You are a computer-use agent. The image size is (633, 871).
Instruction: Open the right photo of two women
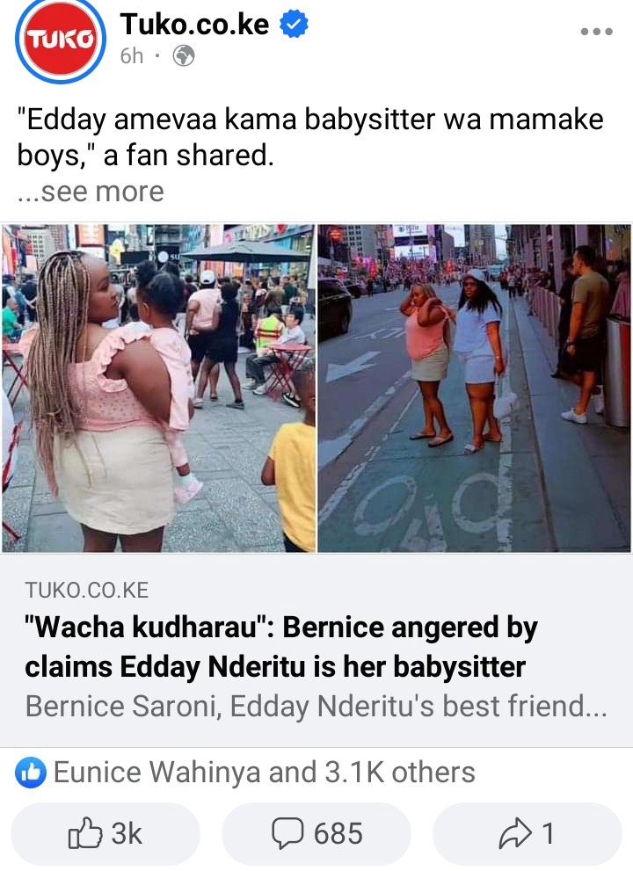coord(475,388)
